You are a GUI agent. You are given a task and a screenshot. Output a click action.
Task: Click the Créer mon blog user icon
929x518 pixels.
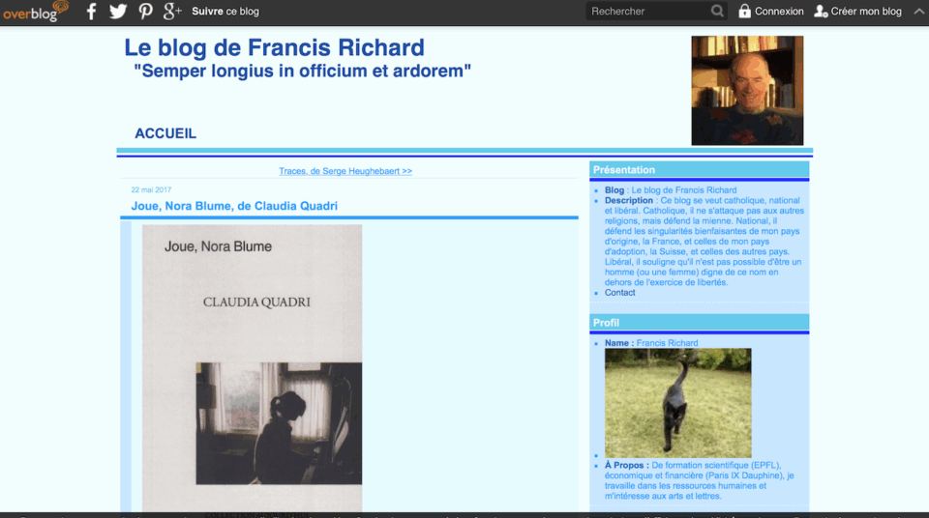pos(821,12)
